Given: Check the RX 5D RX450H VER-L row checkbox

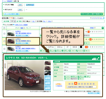Looking at the screenshot, I should pos(4,41).
